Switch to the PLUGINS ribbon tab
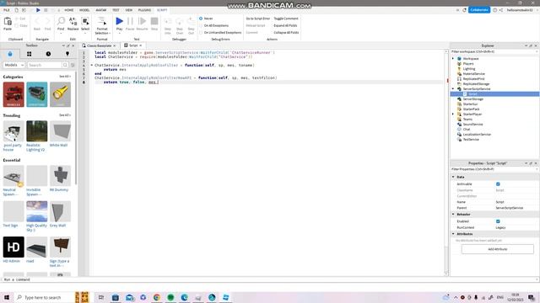Screen dimensions: 540x303 pos(144,10)
